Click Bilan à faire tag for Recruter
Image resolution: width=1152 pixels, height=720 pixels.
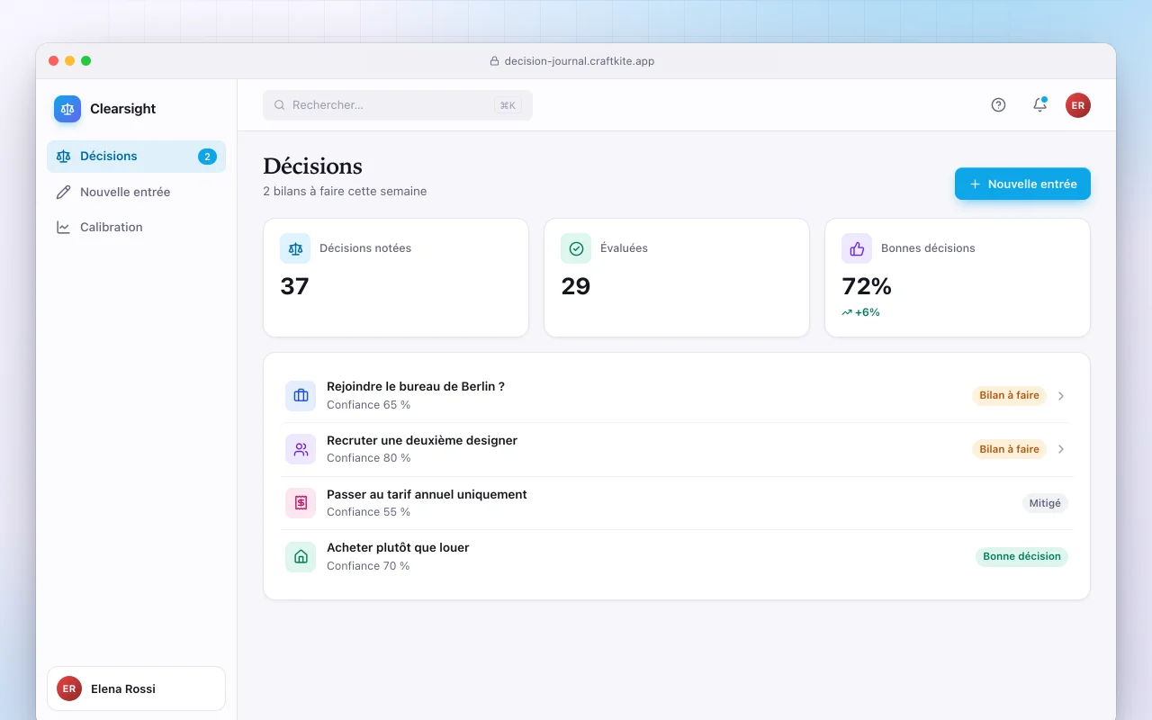pyautogui.click(x=1009, y=449)
